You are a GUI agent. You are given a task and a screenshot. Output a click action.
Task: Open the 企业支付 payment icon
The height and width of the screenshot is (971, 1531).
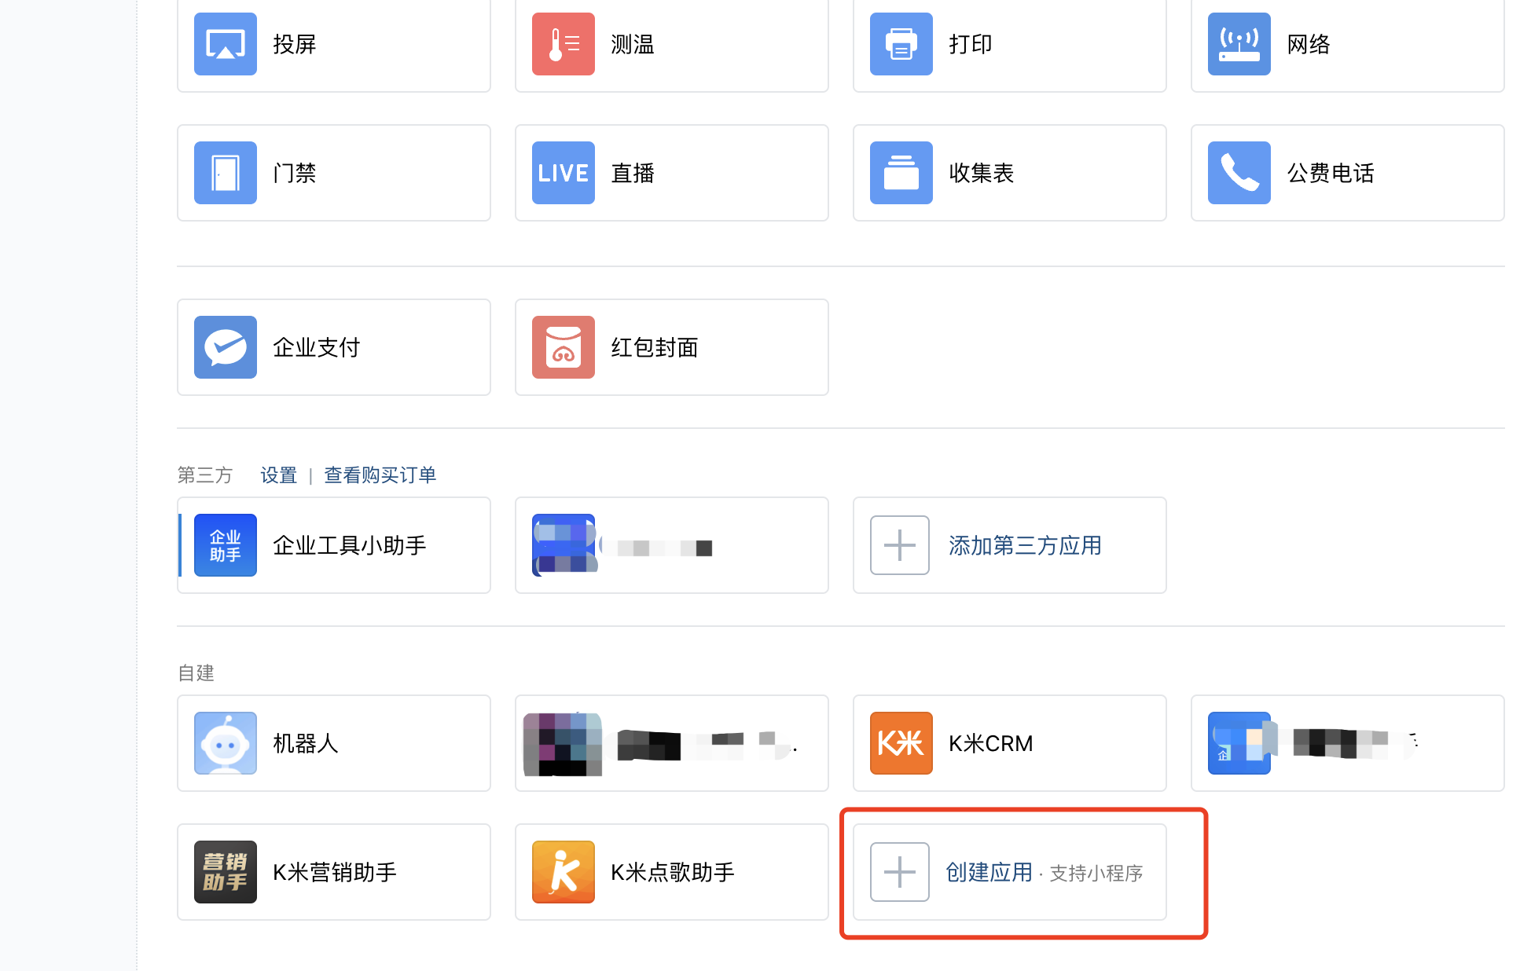coord(225,347)
